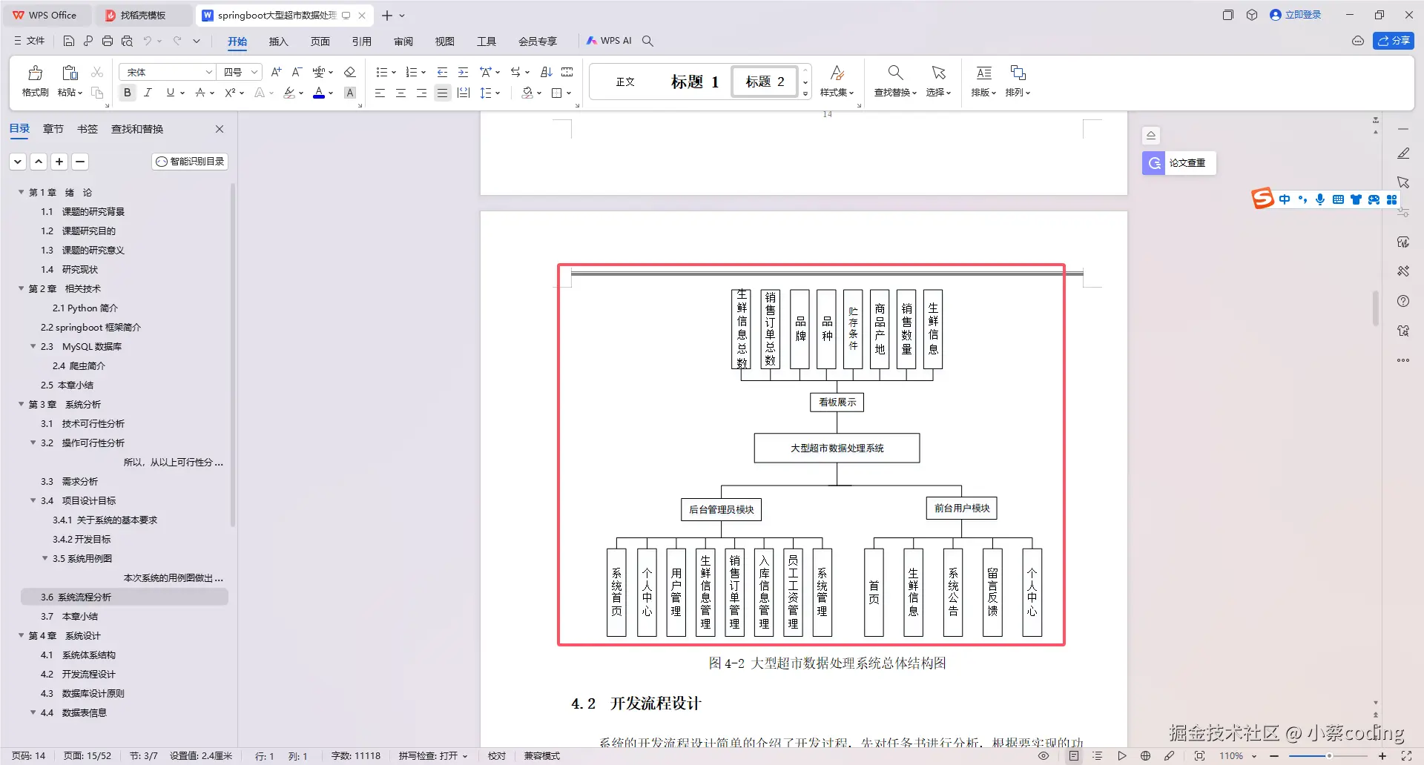Viewport: 1424px width, 765px height.
Task: Close the navigation pane with X
Action: click(x=220, y=129)
